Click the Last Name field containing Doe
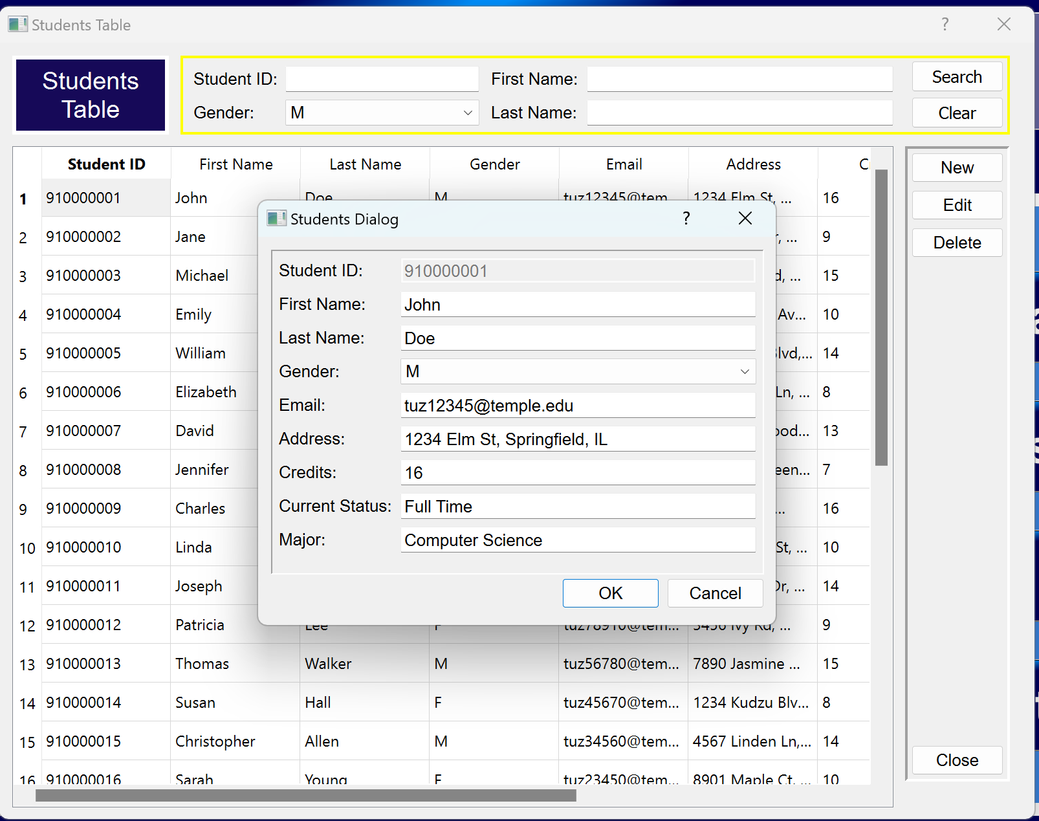Image resolution: width=1039 pixels, height=821 pixels. pyautogui.click(x=578, y=338)
